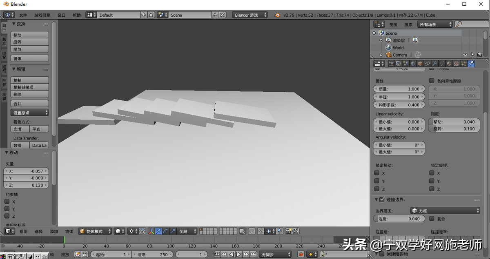The height and width of the screenshot is (259, 490).
Task: Open the Mesh Data triangle tab icon
Action: click(x=442, y=64)
